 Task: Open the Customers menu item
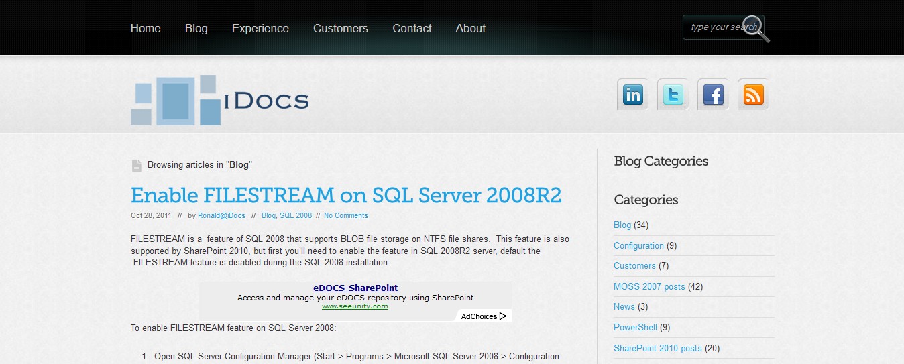click(x=341, y=28)
